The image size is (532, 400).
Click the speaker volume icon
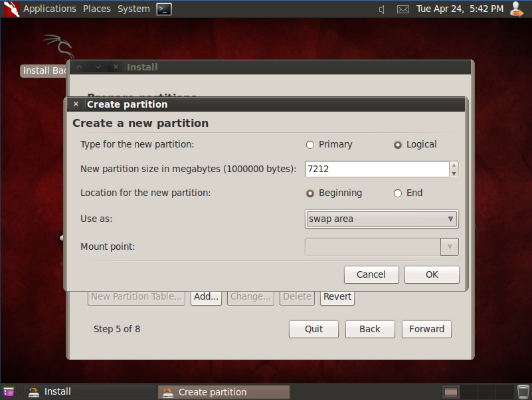(381, 9)
